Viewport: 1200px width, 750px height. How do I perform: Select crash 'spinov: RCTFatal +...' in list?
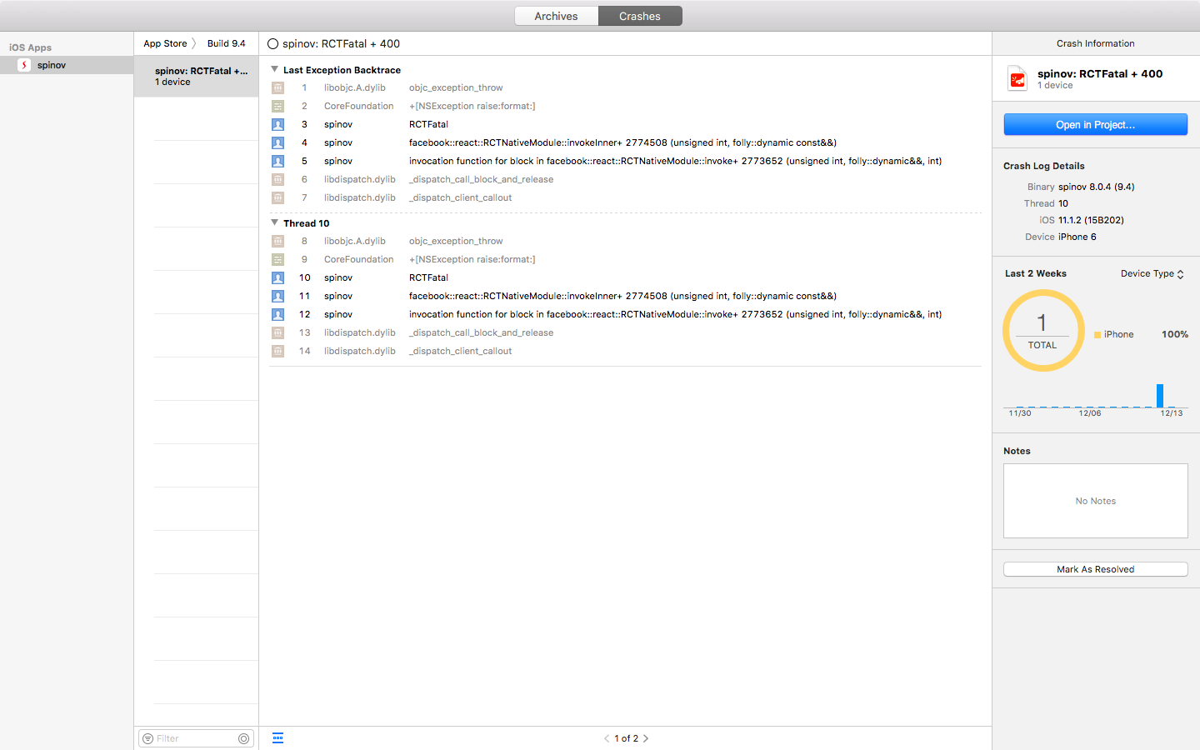(197, 76)
